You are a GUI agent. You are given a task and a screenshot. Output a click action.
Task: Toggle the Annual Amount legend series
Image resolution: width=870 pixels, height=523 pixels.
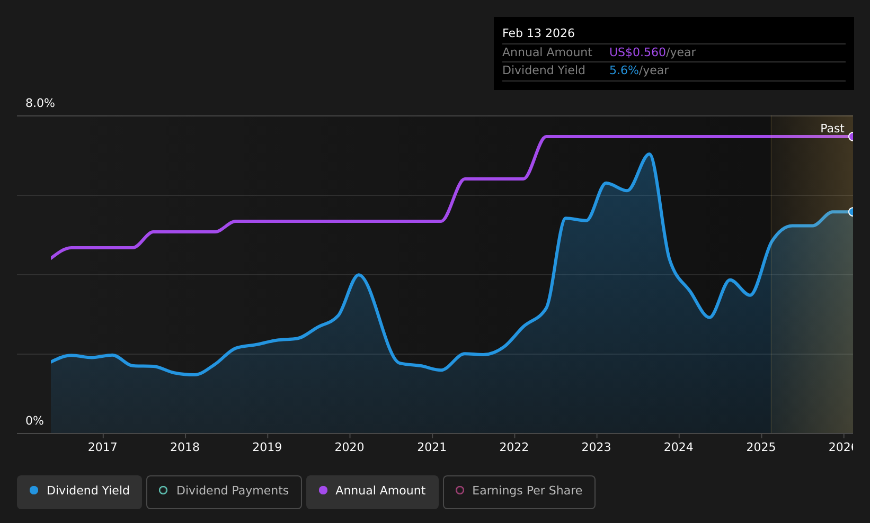pos(372,492)
